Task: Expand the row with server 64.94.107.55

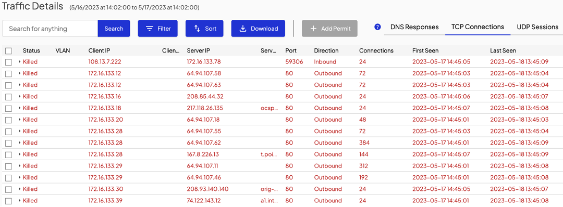Action: coord(19,131)
